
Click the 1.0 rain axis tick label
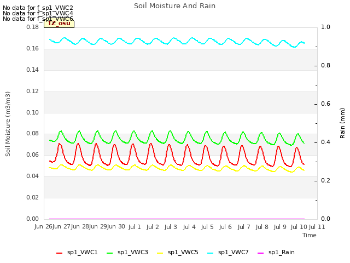click(325, 27)
